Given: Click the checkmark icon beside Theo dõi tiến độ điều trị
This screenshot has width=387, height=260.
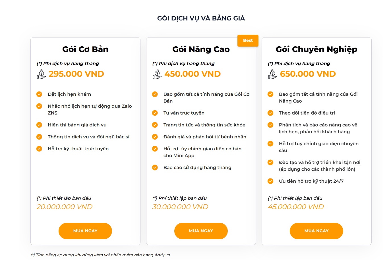Looking at the screenshot, I should pos(270,113).
